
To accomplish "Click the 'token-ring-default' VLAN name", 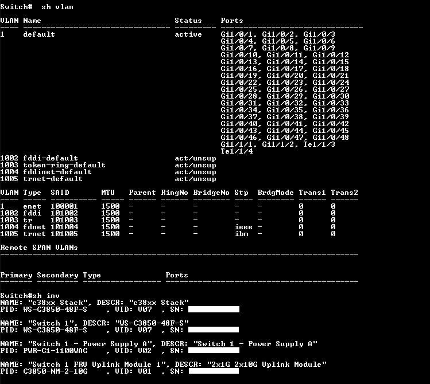I will 64,165.
